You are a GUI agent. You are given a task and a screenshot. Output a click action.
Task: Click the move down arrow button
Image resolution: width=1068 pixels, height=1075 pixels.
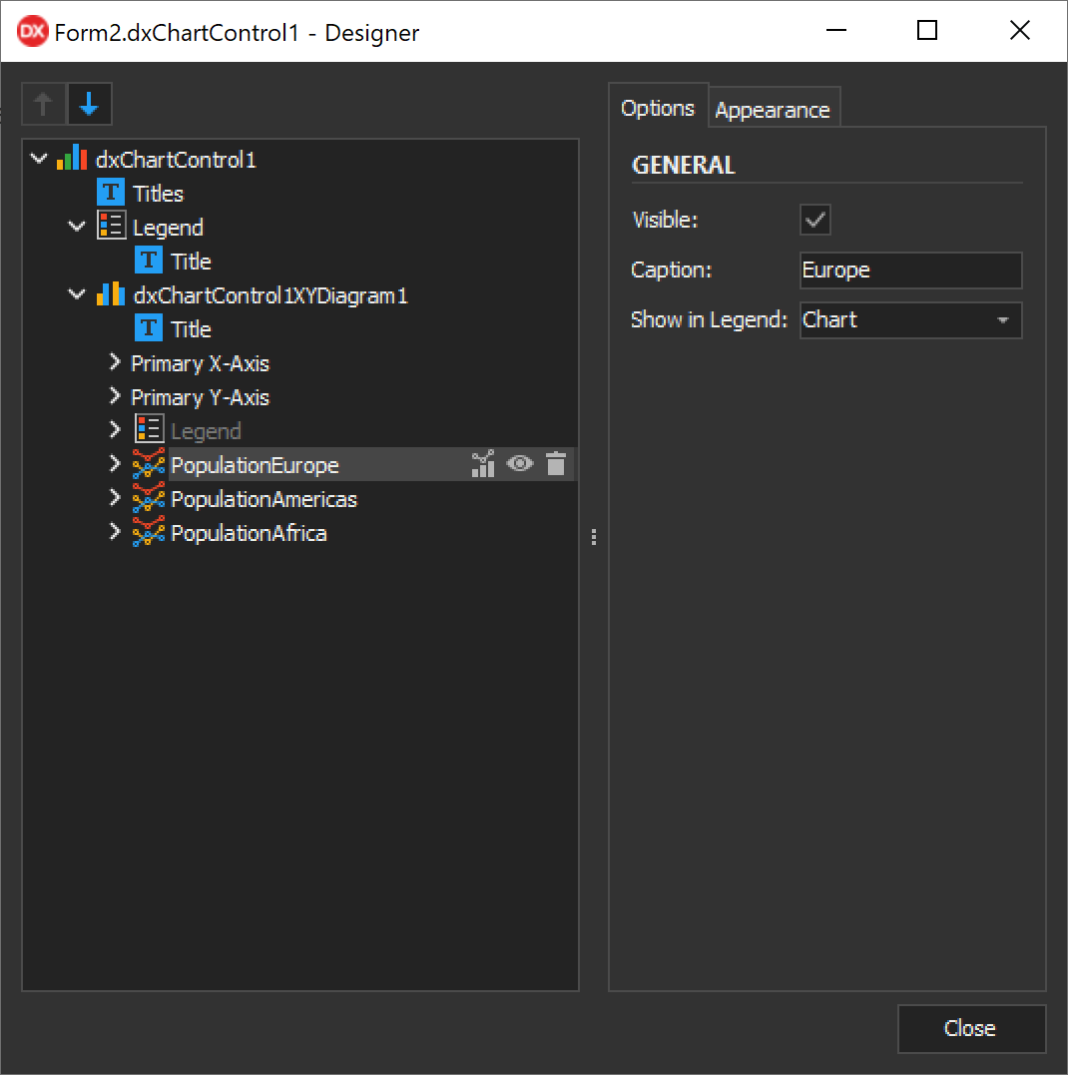click(x=89, y=104)
